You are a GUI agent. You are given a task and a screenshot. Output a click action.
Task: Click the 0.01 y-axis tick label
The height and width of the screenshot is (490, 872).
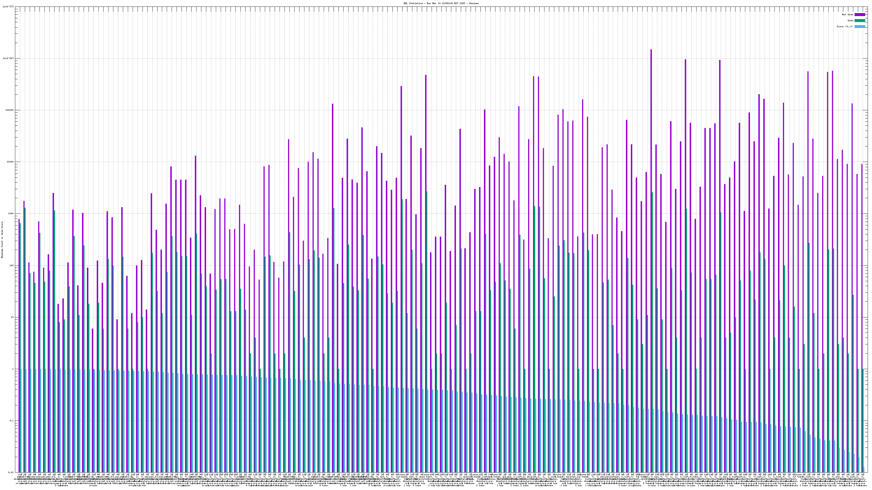pos(11,472)
